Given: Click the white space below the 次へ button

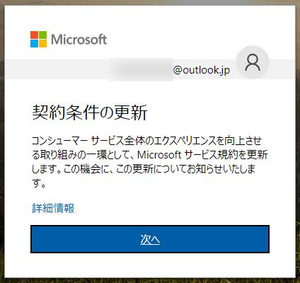Looking at the screenshot, I should tap(150, 265).
